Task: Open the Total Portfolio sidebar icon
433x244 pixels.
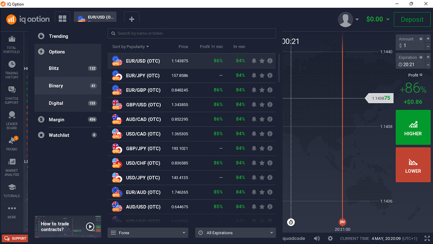Action: [x=11, y=44]
